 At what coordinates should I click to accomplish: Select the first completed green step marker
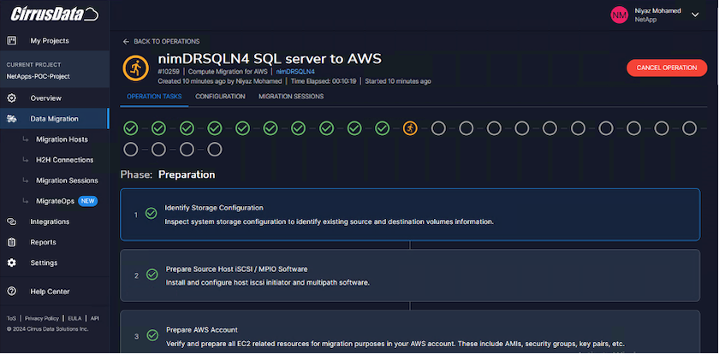(x=130, y=128)
